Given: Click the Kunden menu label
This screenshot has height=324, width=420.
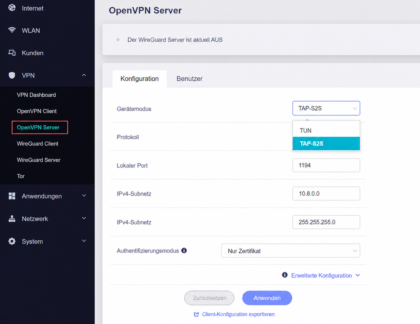Looking at the screenshot, I should pyautogui.click(x=32, y=53).
